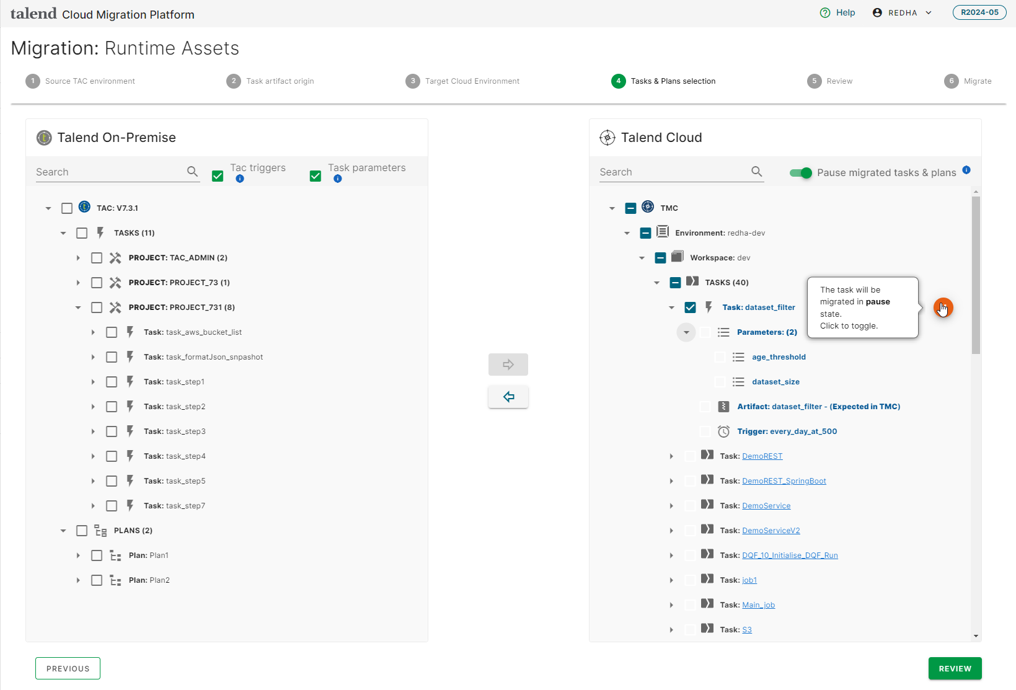
Task: Click the PLANS (2) hierarchy icon
Action: 100,530
